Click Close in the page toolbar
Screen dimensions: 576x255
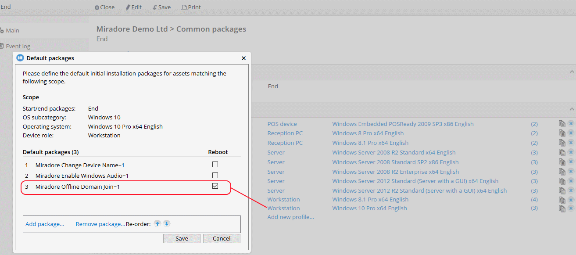pyautogui.click(x=104, y=7)
